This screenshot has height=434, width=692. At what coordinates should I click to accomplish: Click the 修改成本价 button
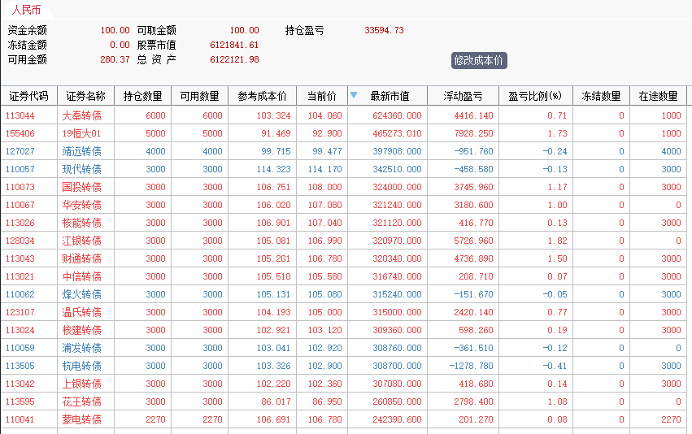tap(479, 60)
